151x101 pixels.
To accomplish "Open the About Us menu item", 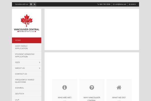I will (x=27, y=68).
